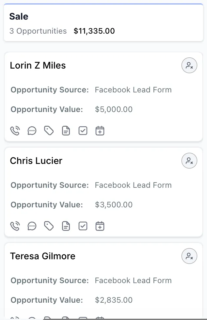Open notes for Lorin Z Miles
207x320 pixels.
coord(66,131)
